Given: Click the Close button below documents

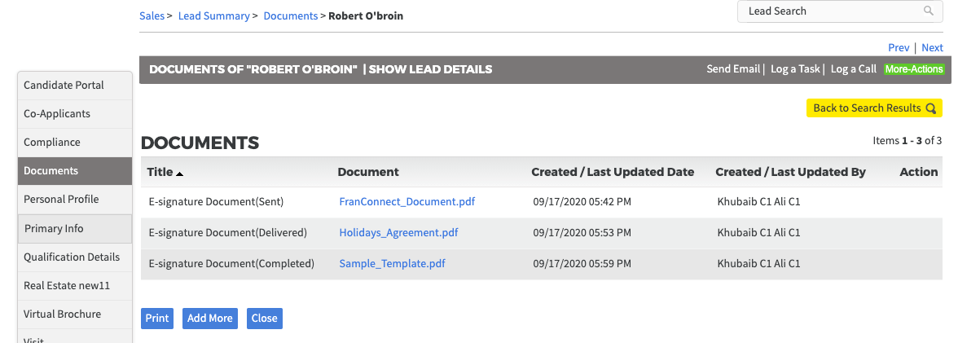Looking at the screenshot, I should coord(264,319).
